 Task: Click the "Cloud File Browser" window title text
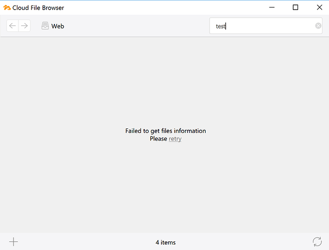38,7
